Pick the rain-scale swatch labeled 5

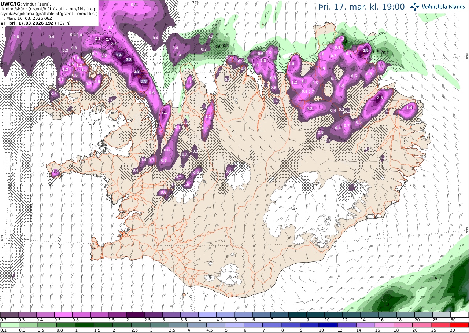pyautogui.click(x=234, y=325)
